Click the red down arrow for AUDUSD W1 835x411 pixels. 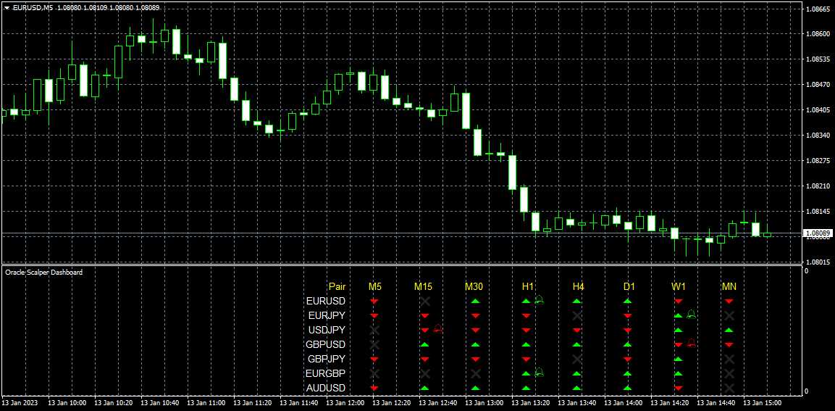pos(679,388)
